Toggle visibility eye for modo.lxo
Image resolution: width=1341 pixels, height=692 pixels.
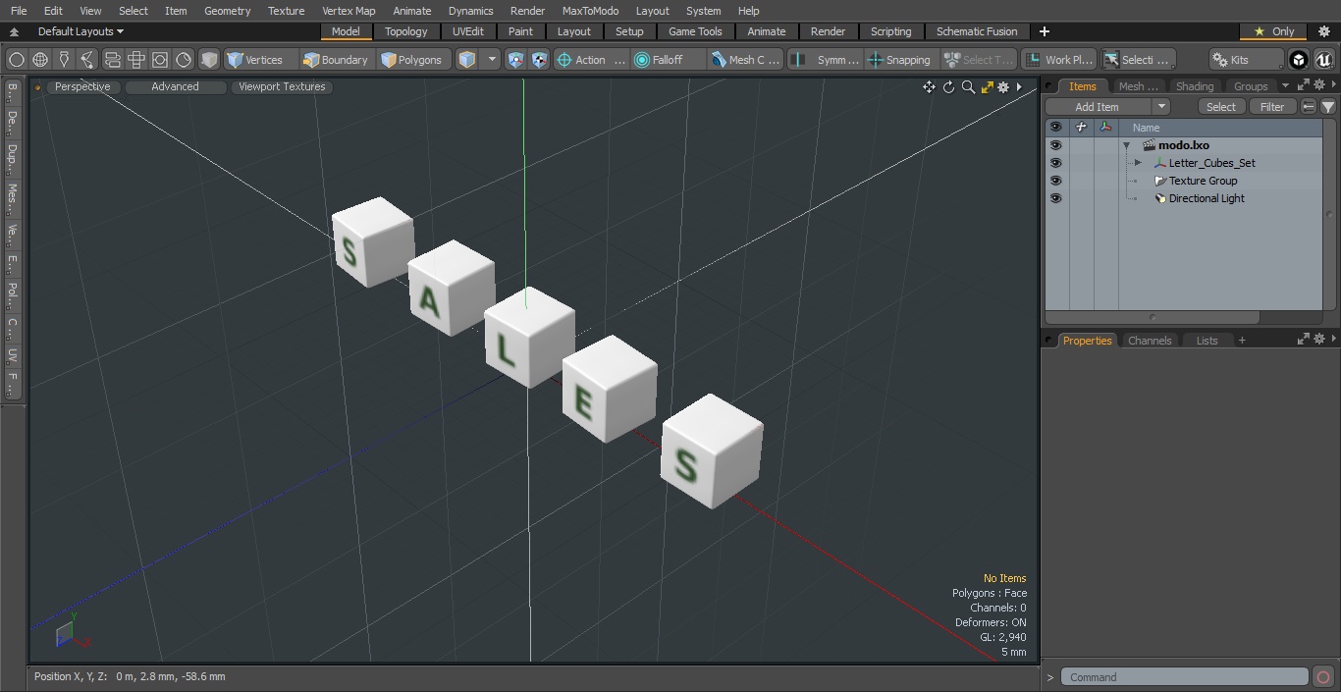pyautogui.click(x=1055, y=145)
